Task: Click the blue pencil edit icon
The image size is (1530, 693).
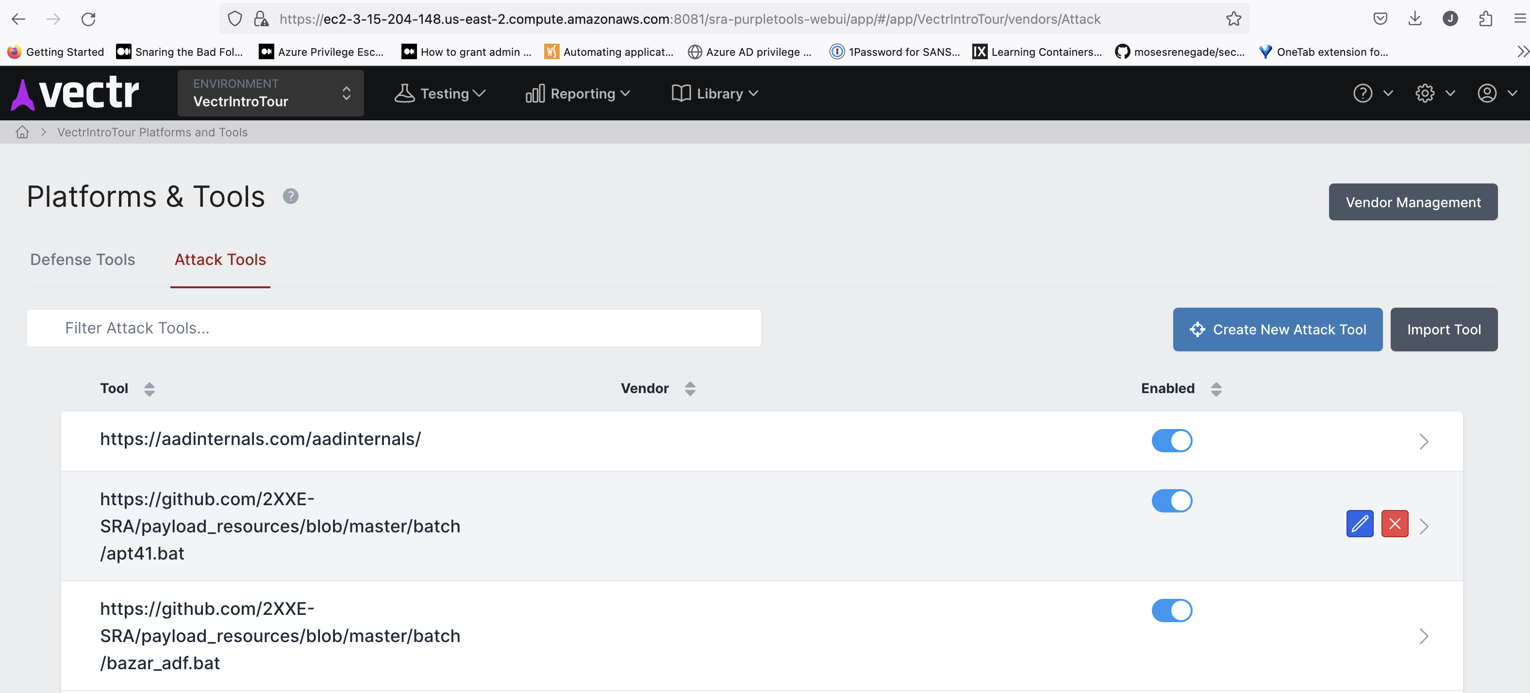Action: pyautogui.click(x=1359, y=524)
